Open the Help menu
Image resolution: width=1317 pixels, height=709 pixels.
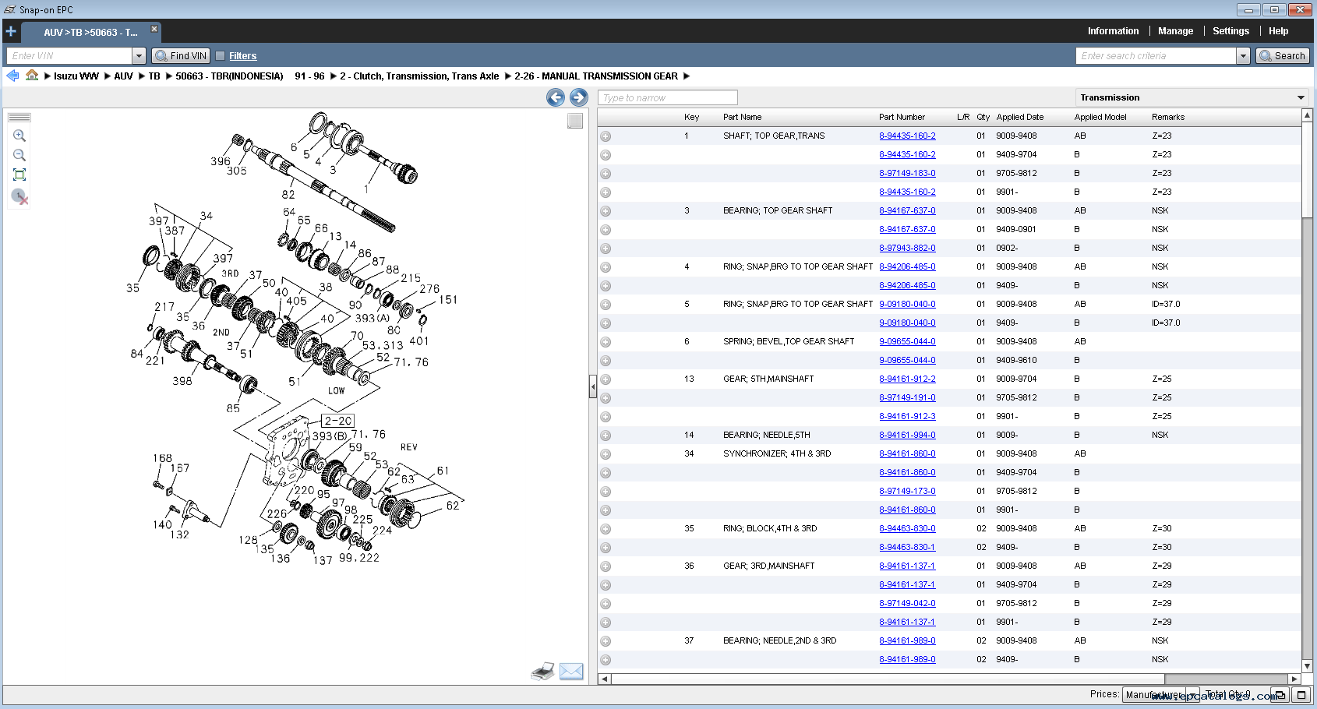(1278, 31)
